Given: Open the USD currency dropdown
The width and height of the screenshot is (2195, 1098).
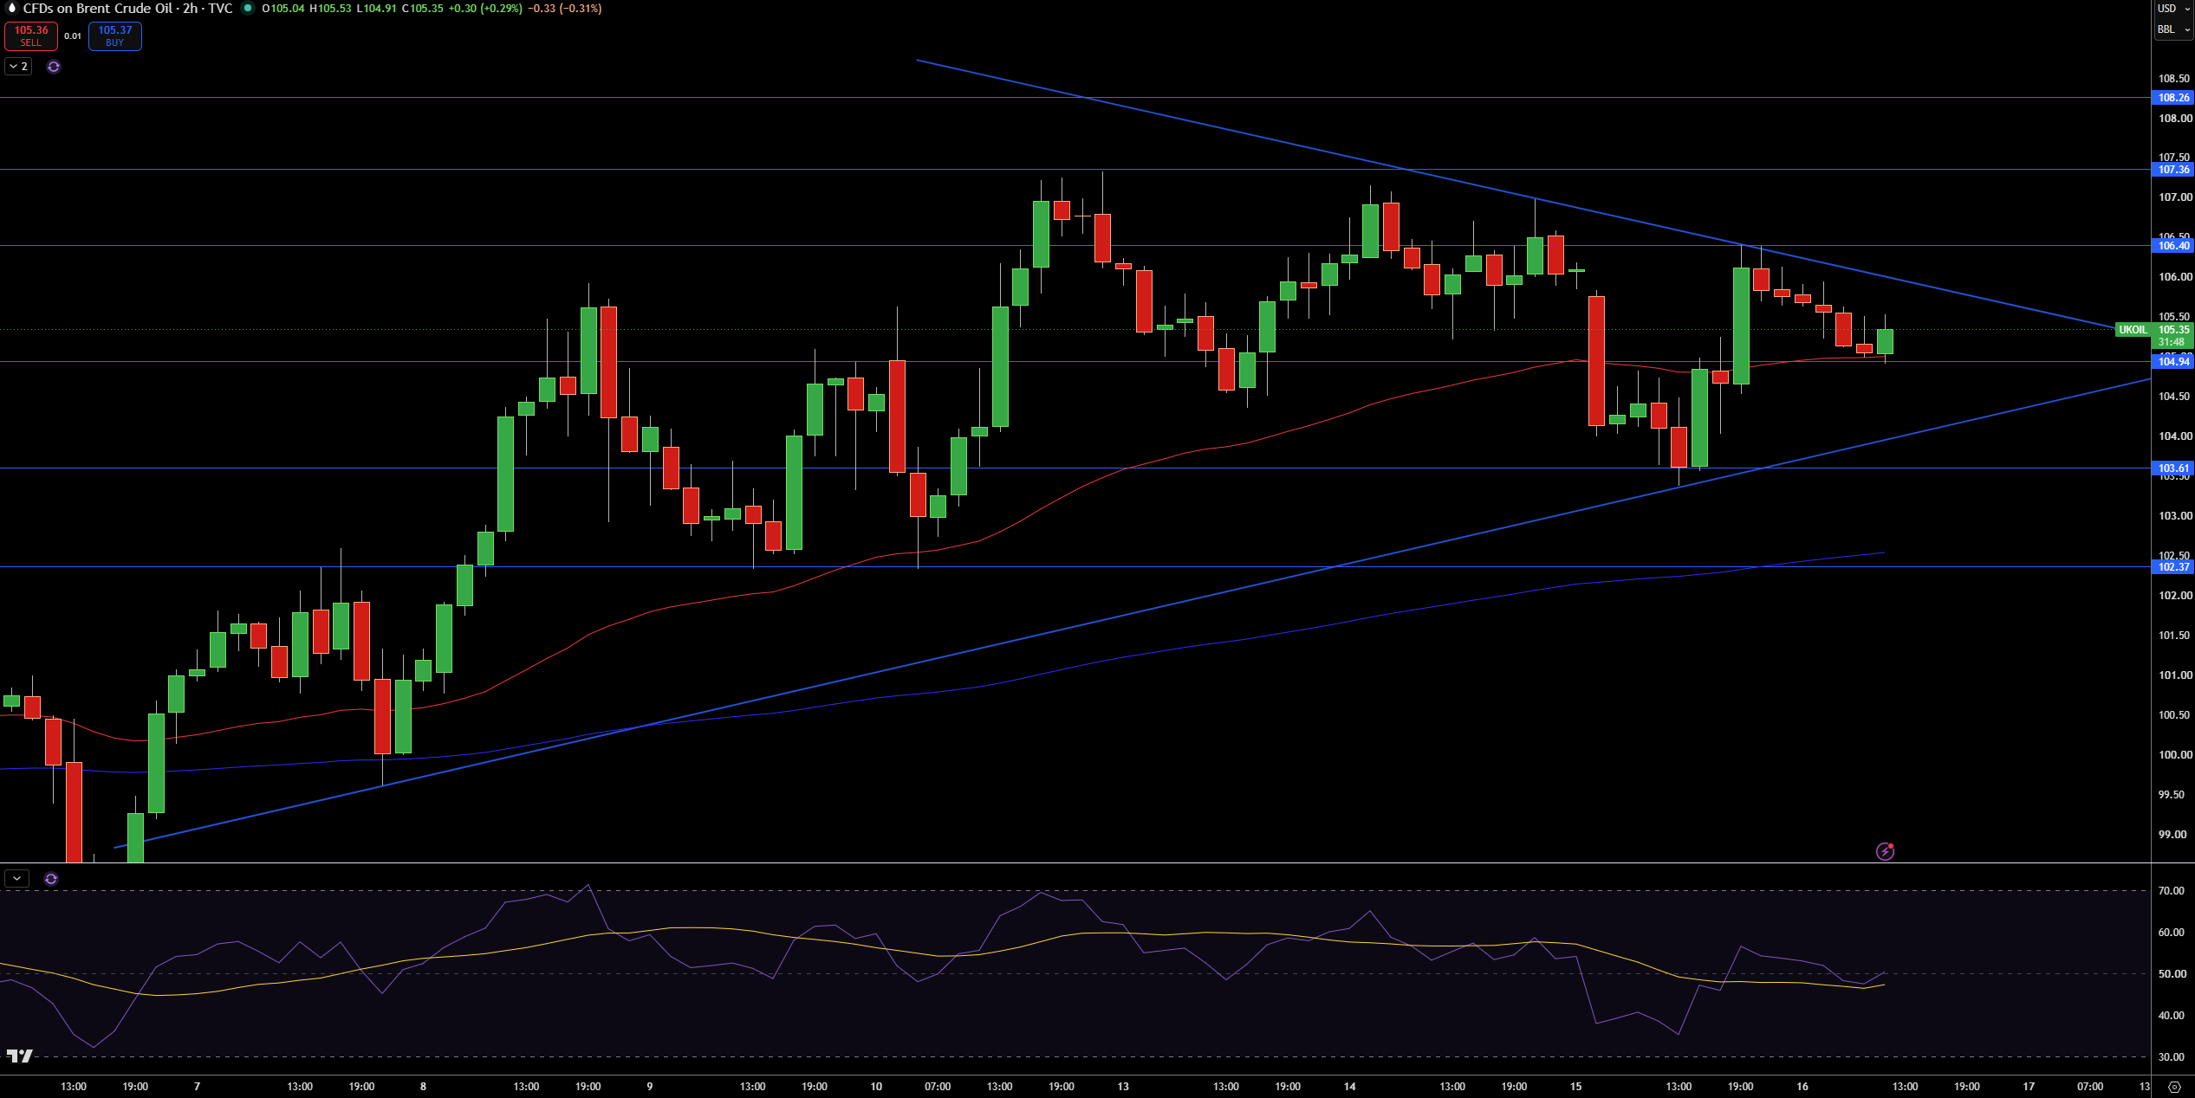Looking at the screenshot, I should 2172,9.
